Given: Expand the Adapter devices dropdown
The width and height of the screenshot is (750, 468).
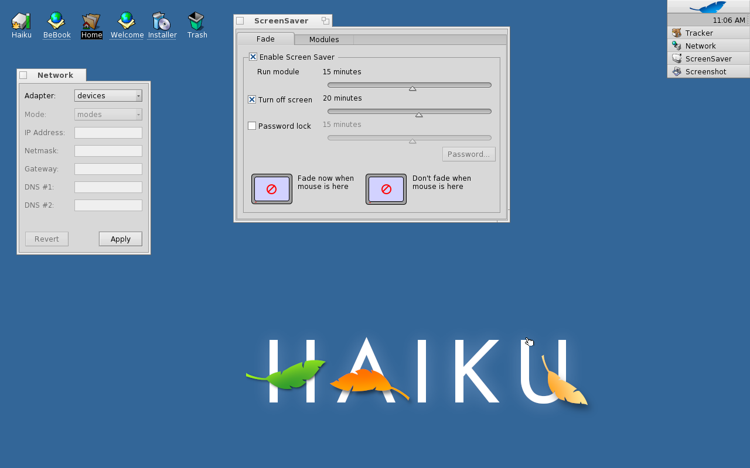Looking at the screenshot, I should pos(108,95).
